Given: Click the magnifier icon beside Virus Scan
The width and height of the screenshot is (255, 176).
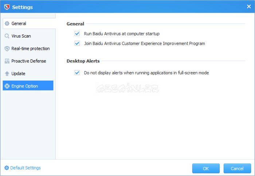Looking at the screenshot, I should (7, 36).
